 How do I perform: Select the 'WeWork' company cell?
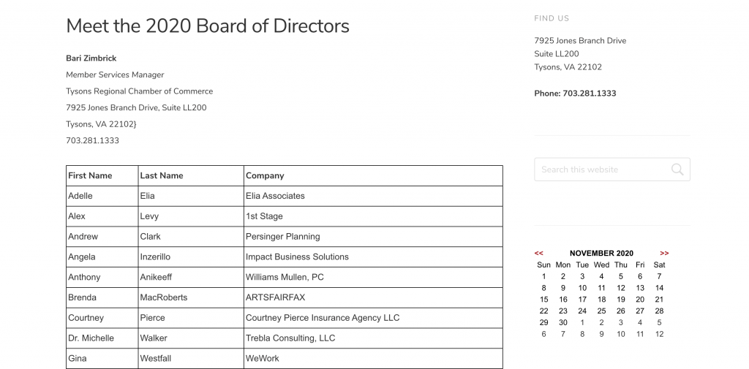pyautogui.click(x=373, y=359)
